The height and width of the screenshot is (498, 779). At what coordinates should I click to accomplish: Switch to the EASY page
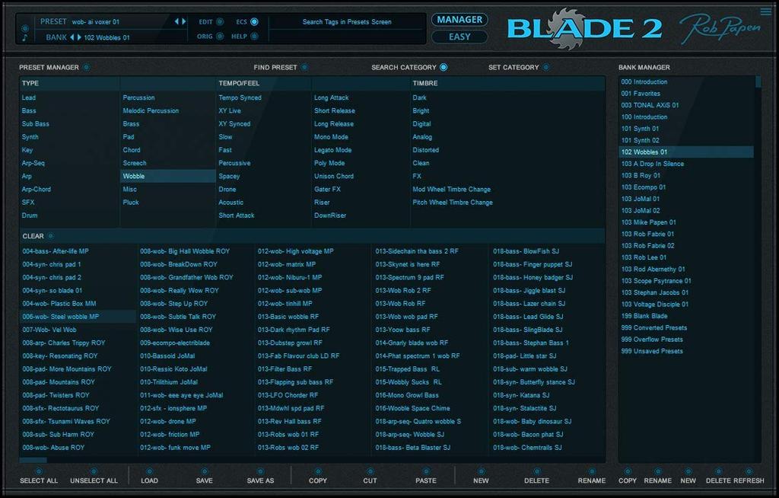(x=459, y=37)
